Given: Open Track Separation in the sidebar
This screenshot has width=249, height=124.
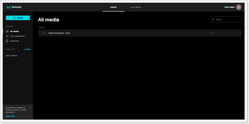Looking at the screenshot, I should pyautogui.click(x=17, y=36).
